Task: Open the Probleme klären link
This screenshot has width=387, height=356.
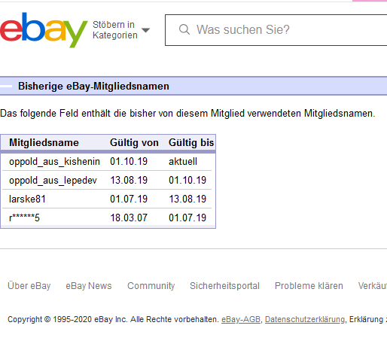Action: 309,286
